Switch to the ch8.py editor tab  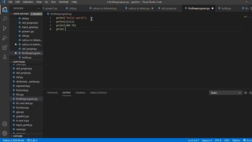pos(73,8)
